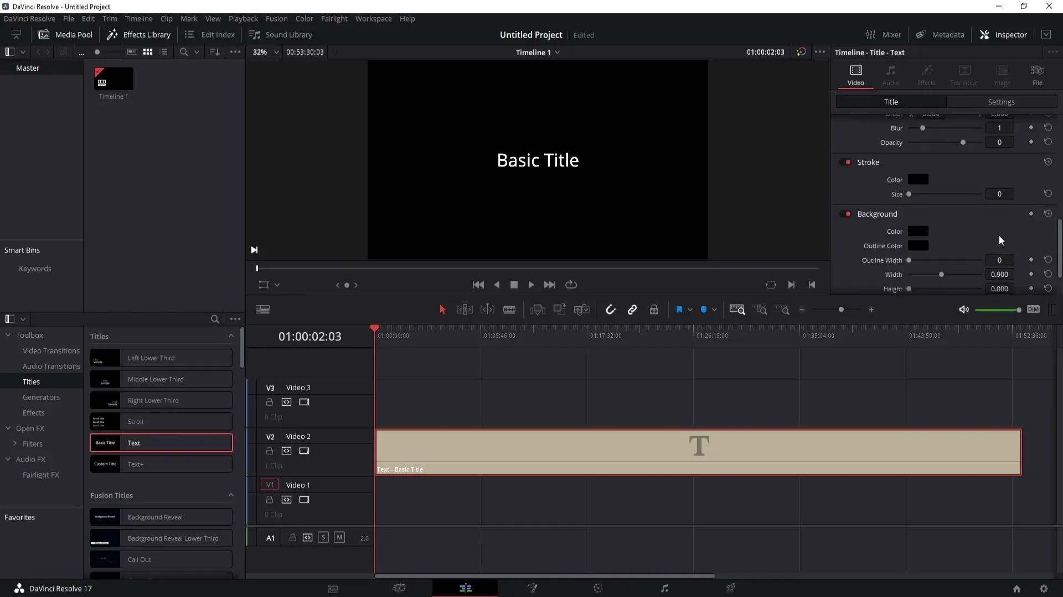This screenshot has width=1063, height=597.
Task: Click the Edit Index button
Action: [x=210, y=34]
